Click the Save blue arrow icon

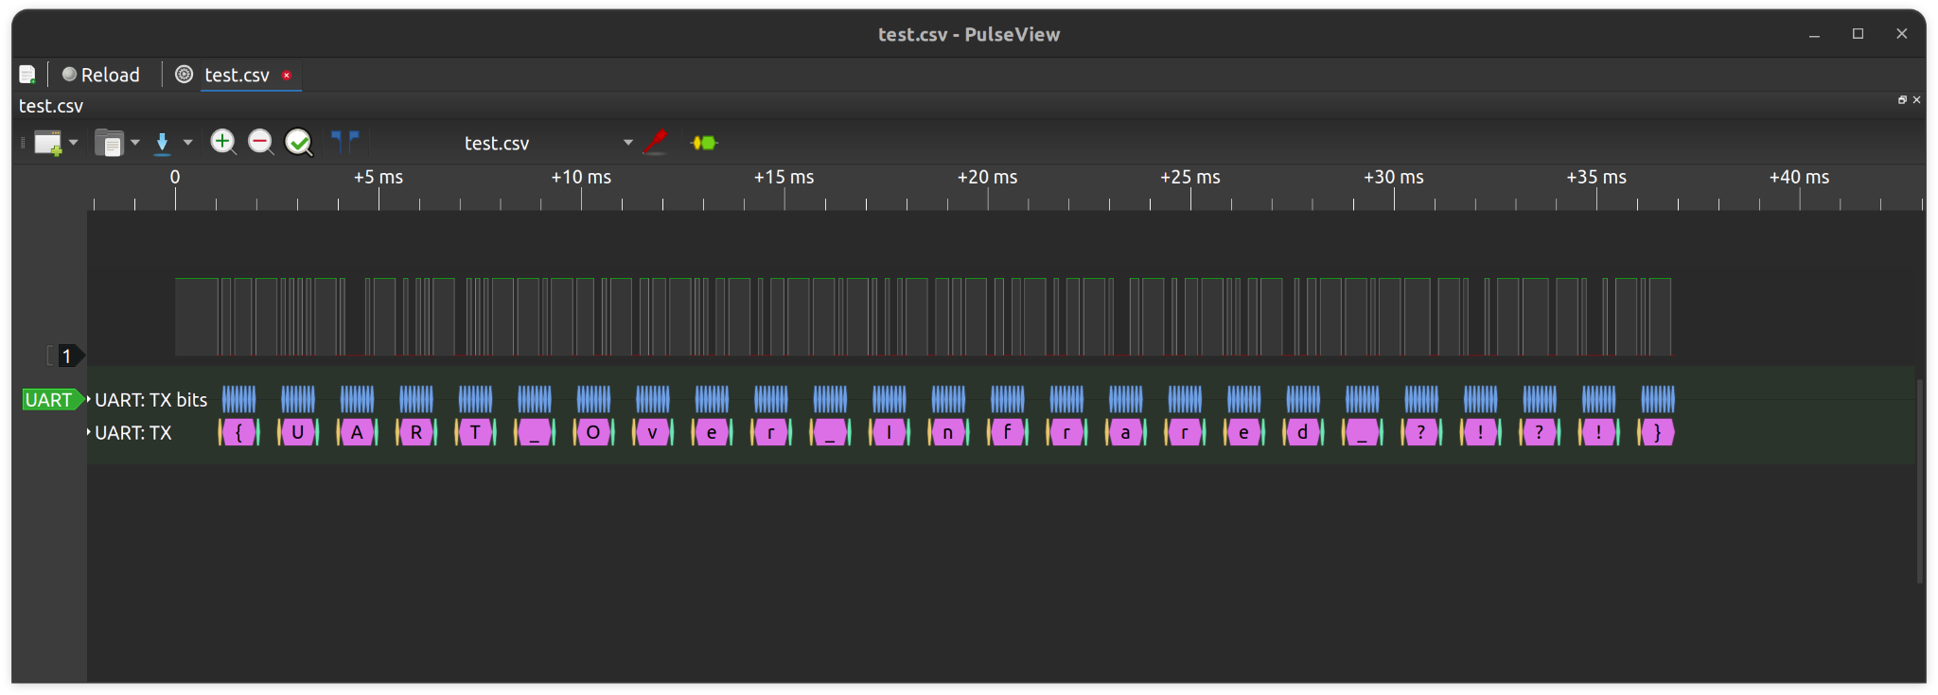point(162,143)
